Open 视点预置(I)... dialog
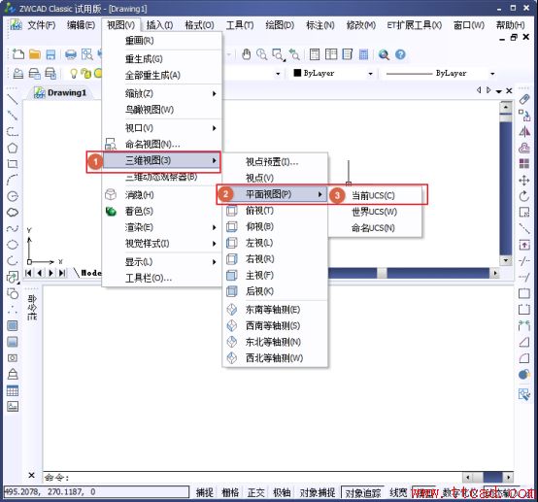Screen dimensions: 538x502 click(x=275, y=161)
